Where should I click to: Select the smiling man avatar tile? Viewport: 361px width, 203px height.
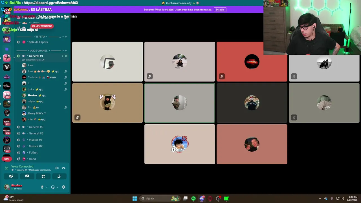[252, 144]
